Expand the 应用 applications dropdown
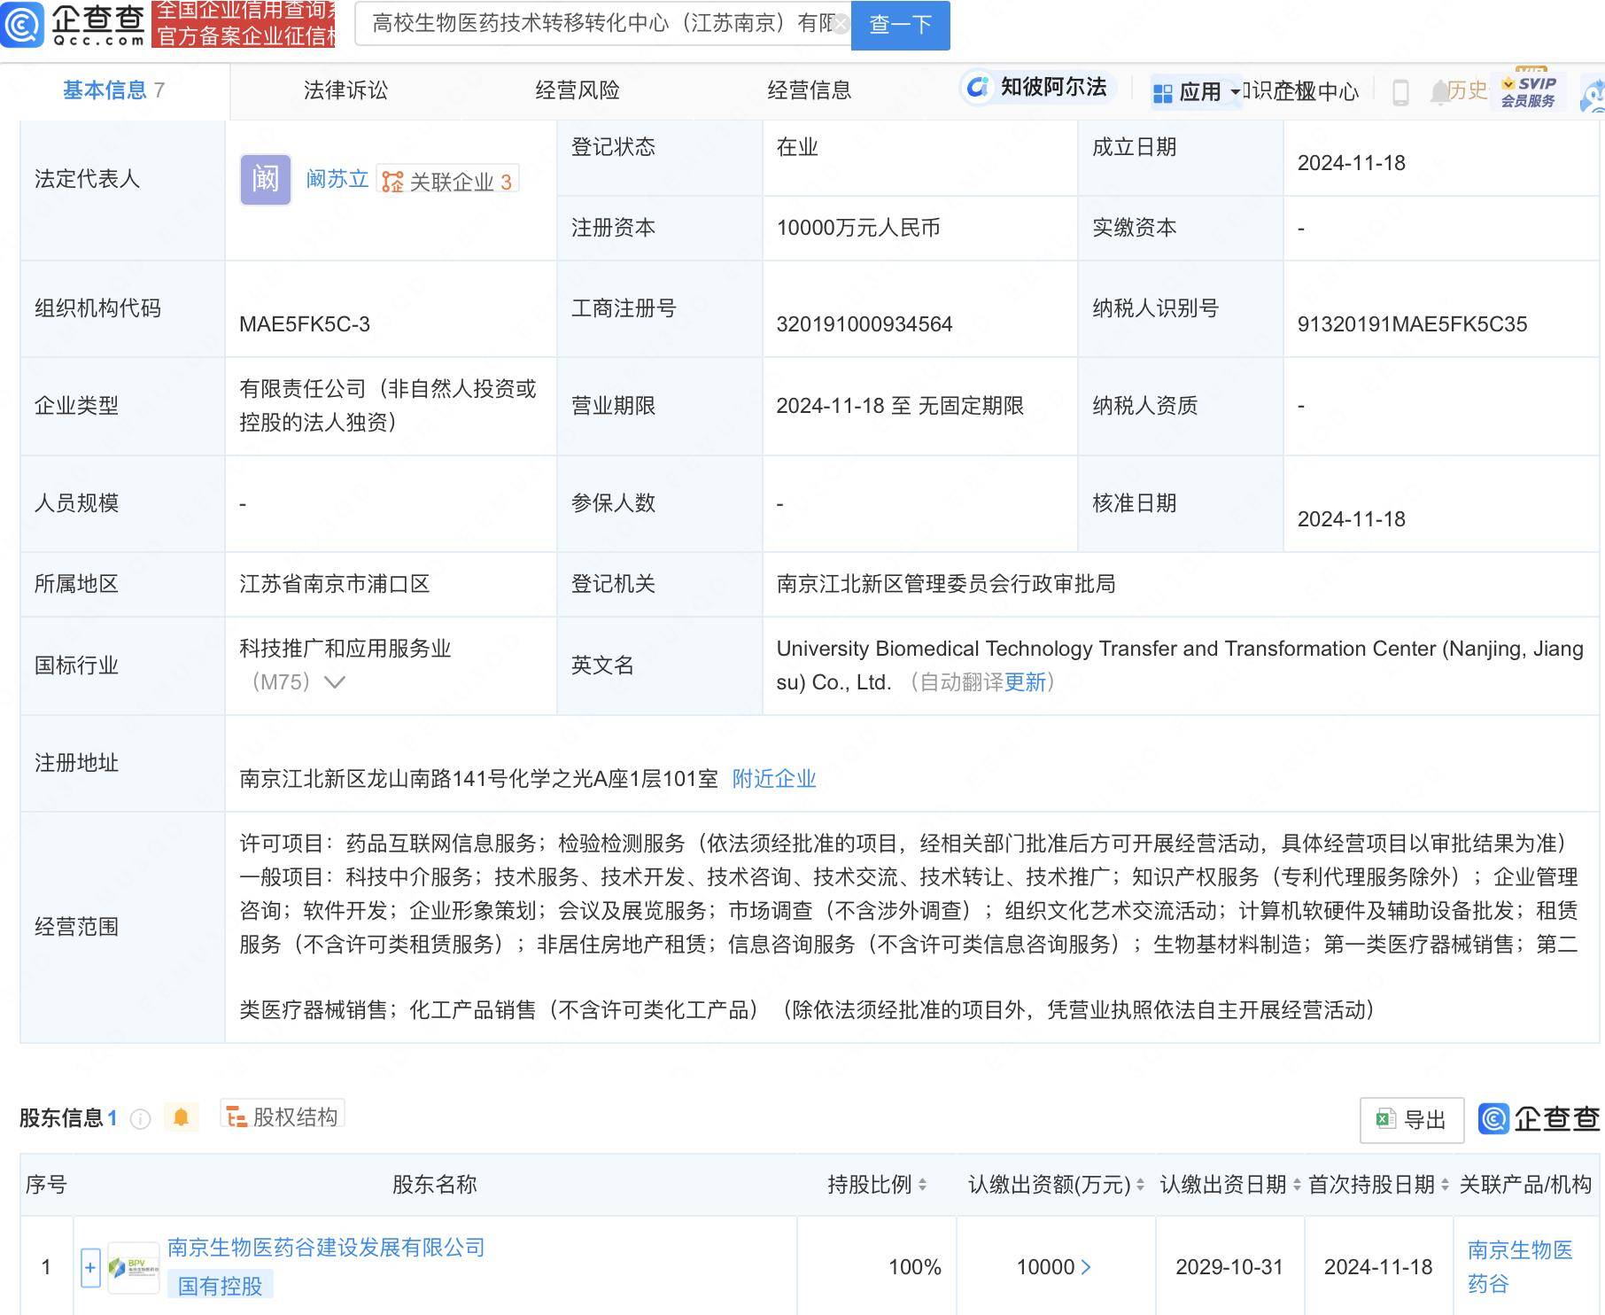 (x=1196, y=92)
